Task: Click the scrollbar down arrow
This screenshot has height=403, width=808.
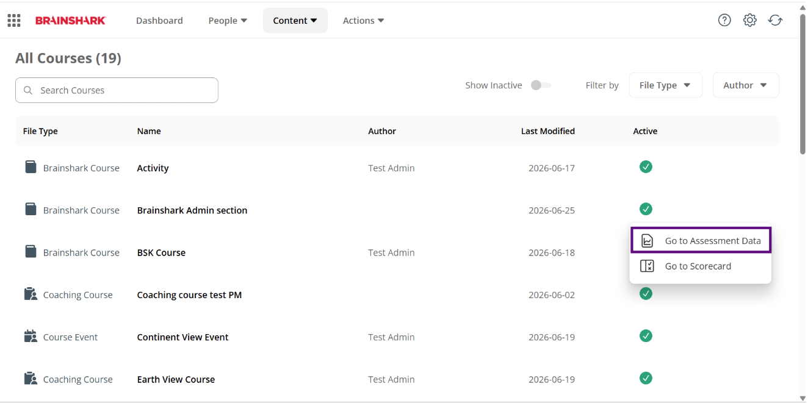Action: click(x=803, y=398)
